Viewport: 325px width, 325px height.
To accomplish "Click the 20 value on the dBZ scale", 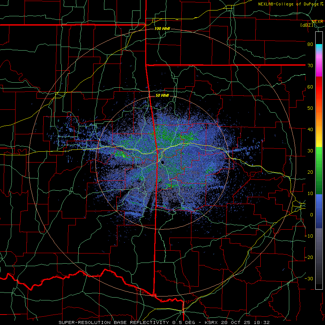I will (x=310, y=172).
